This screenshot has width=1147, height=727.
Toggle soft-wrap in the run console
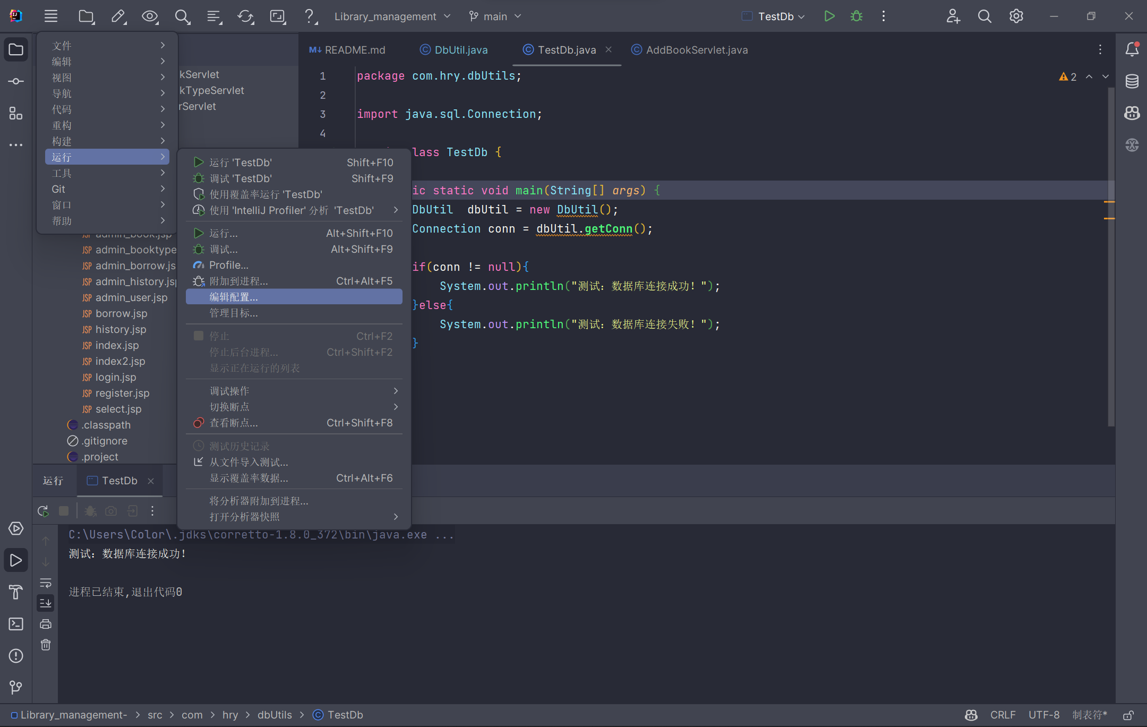tap(46, 583)
